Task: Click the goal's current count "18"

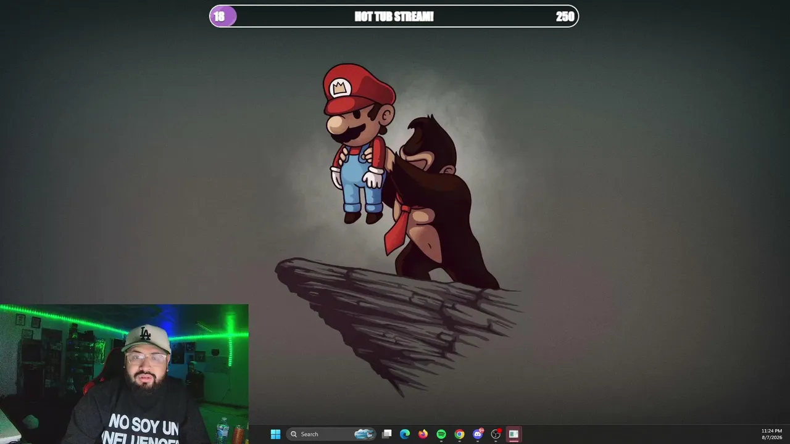Action: point(219,17)
